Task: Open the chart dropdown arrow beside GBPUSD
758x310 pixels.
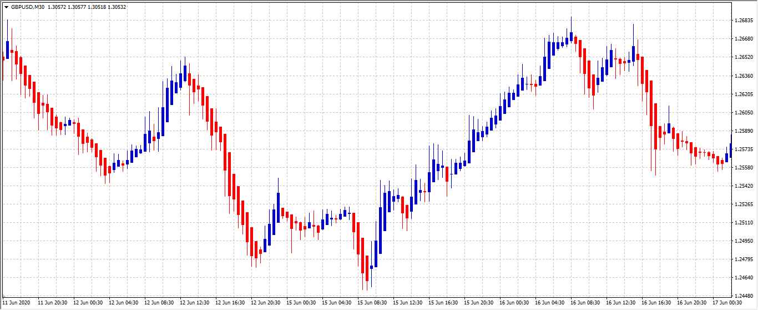Action: click(x=6, y=7)
